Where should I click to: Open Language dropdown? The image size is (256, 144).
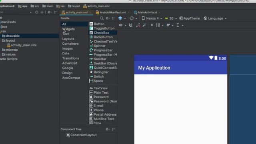tap(215, 18)
